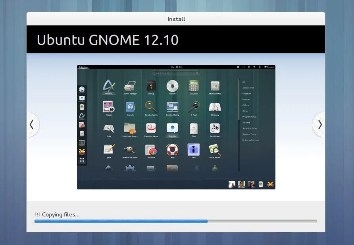Click the Mon 19:06 clock in the slide

click(x=176, y=67)
